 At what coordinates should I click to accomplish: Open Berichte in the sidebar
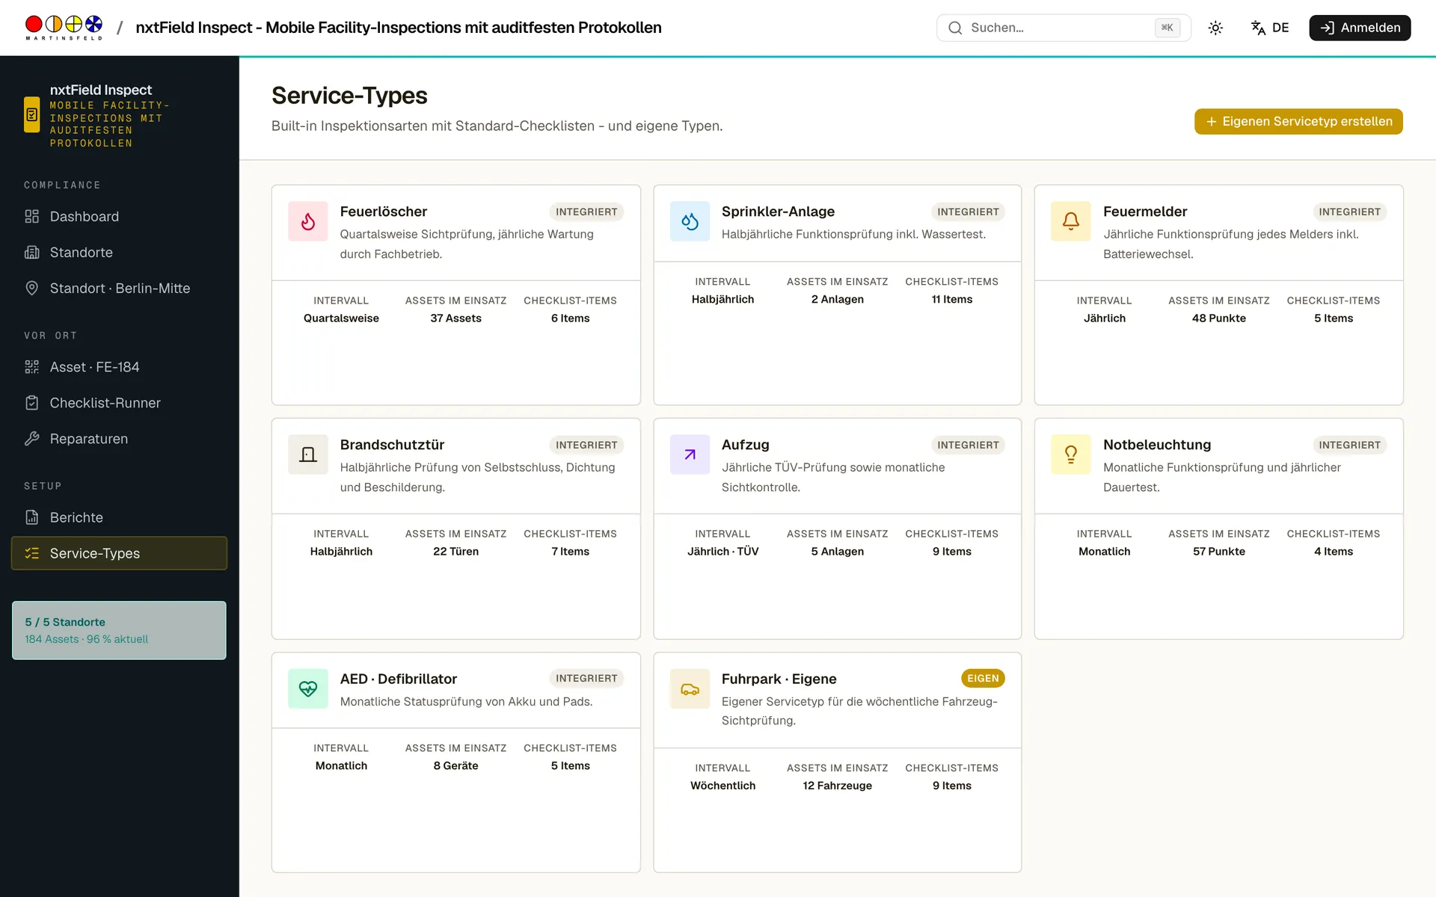tap(119, 517)
